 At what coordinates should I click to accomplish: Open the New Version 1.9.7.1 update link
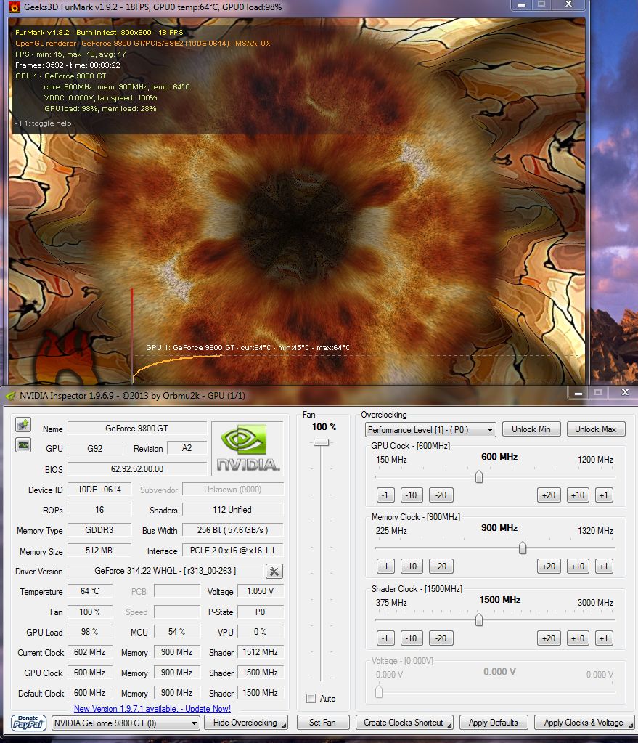point(152,708)
